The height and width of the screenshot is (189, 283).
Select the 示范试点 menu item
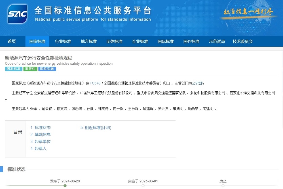pyautogui.click(x=217, y=41)
